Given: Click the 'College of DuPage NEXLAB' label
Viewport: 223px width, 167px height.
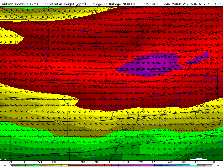Looking at the screenshot, I should [113, 4].
